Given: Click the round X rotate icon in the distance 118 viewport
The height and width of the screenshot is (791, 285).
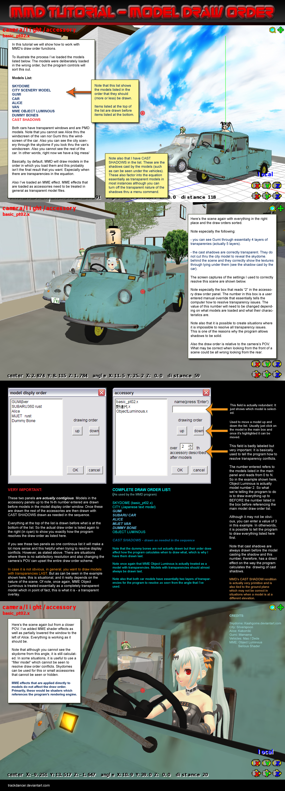Looking at the screenshot, I should (x=256, y=186).
